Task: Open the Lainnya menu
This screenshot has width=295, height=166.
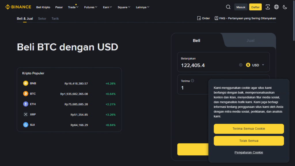Action: [x=142, y=7]
